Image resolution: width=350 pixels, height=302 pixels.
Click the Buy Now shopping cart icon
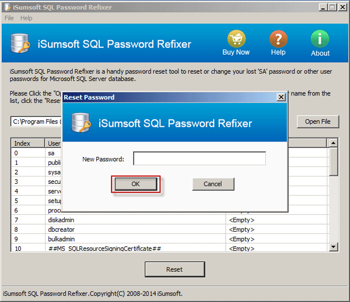click(236, 39)
